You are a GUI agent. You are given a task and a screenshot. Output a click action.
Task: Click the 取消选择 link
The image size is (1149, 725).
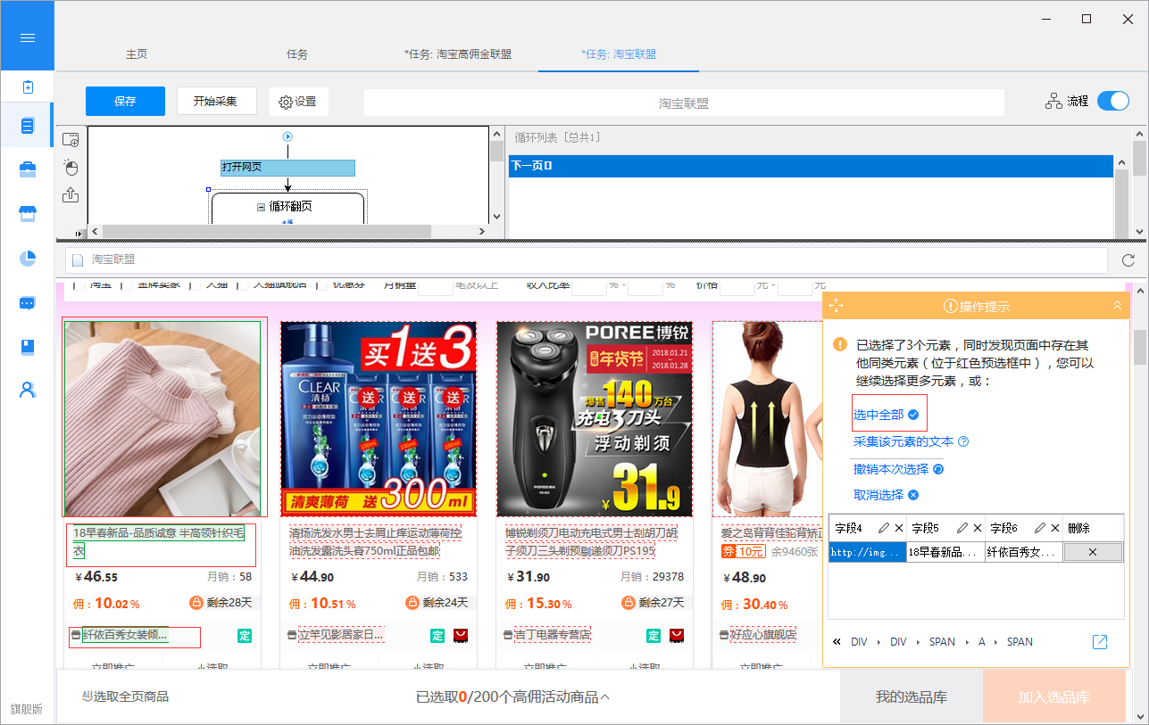point(878,495)
